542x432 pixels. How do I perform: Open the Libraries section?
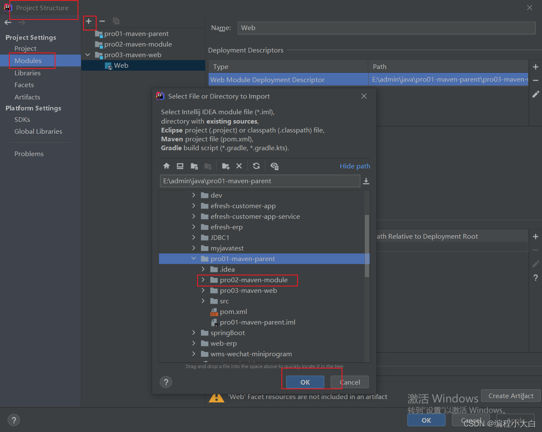(28, 73)
